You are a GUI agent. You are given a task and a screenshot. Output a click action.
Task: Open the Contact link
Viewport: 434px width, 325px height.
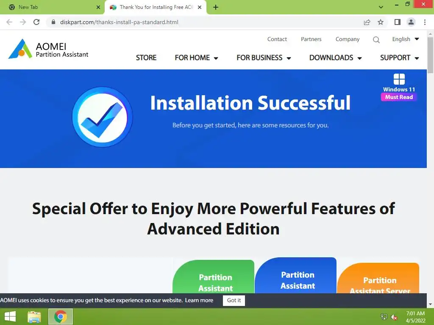coord(277,39)
